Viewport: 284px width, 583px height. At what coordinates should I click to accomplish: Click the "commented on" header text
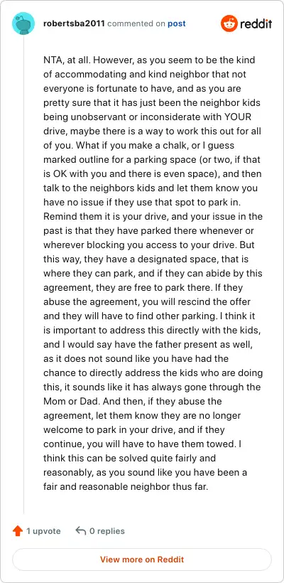[x=136, y=23]
